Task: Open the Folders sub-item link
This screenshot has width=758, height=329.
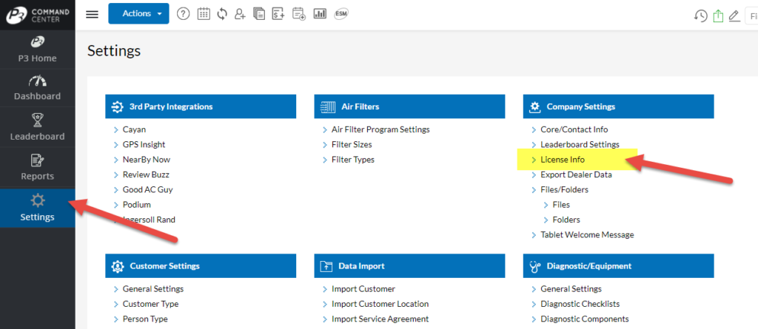Action: click(566, 220)
